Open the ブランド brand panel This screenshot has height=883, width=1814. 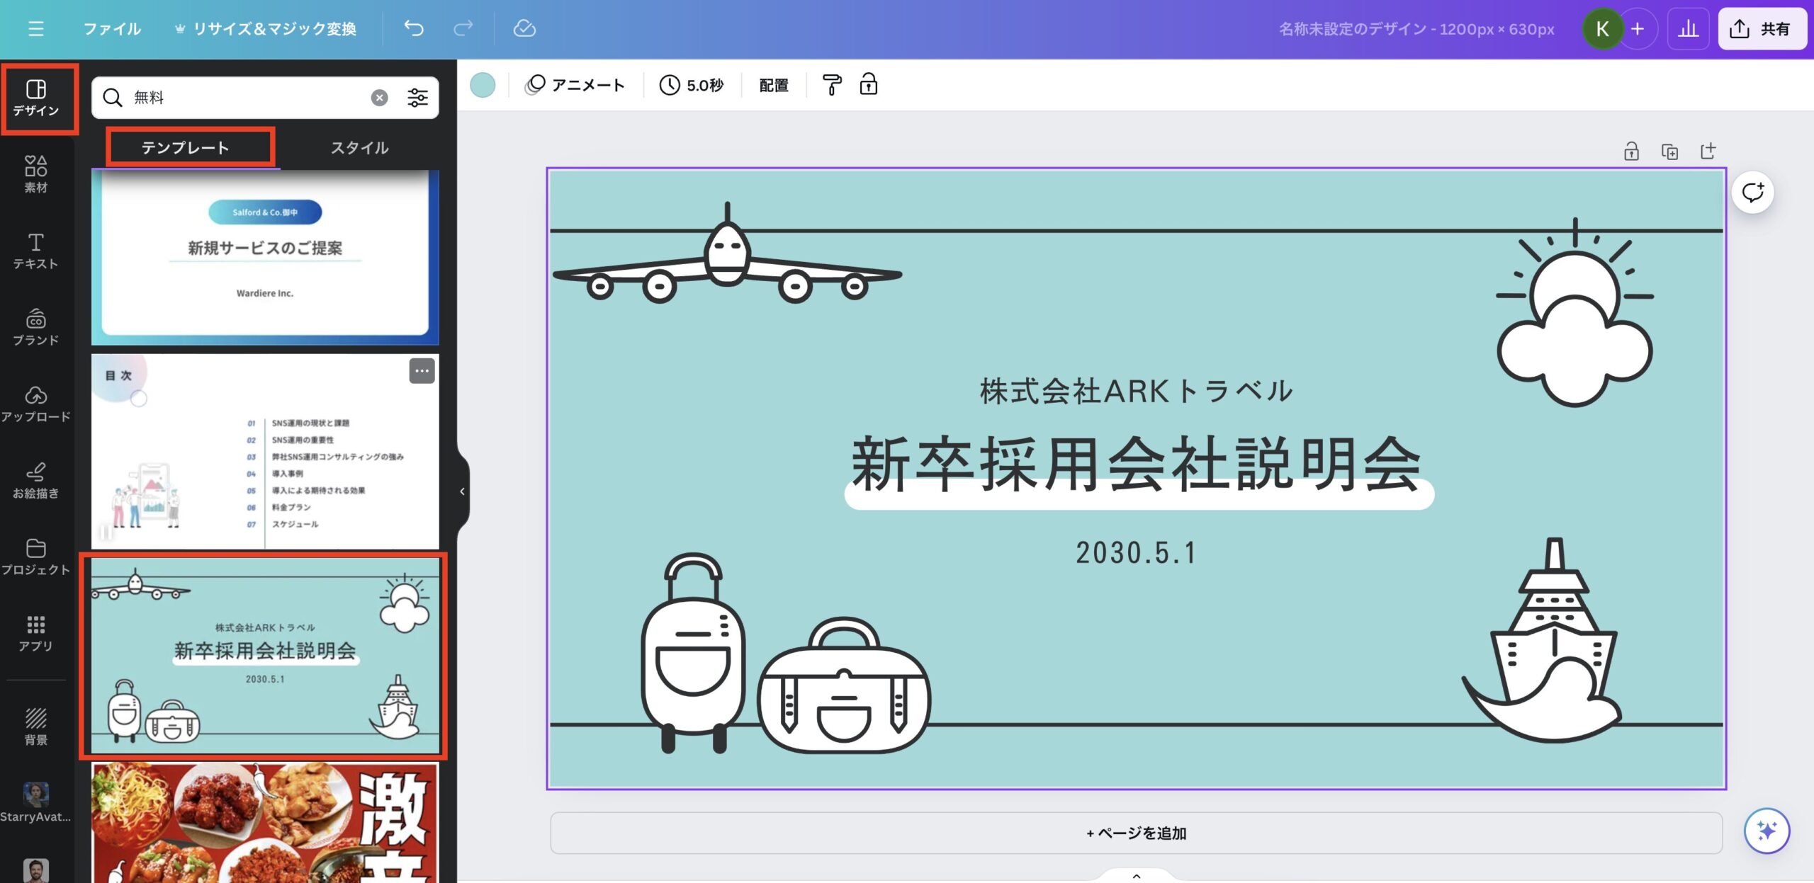click(x=36, y=327)
